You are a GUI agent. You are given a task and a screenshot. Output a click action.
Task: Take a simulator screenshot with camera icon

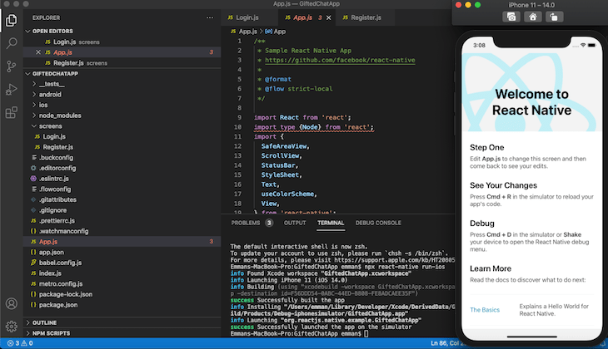pyautogui.click(x=511, y=17)
